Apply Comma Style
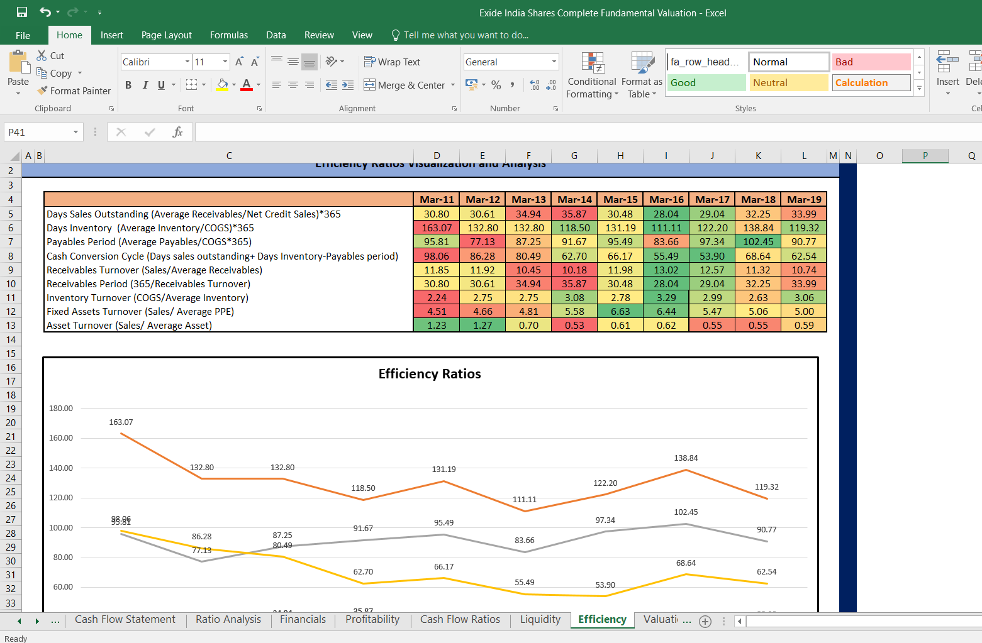Screen dimensions: 982x643 point(513,85)
